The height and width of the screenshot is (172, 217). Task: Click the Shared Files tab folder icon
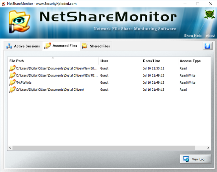pyautogui.click(x=85, y=46)
